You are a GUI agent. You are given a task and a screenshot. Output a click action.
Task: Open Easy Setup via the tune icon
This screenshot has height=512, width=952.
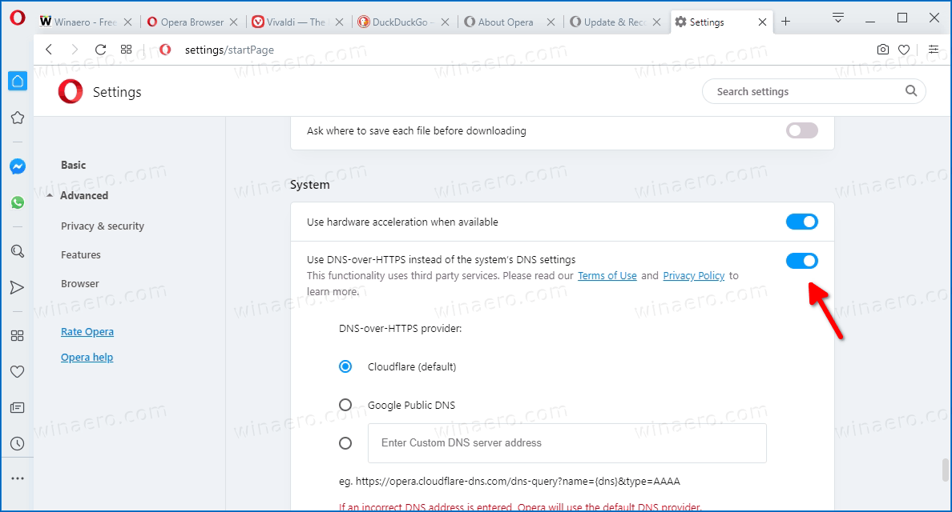point(934,49)
